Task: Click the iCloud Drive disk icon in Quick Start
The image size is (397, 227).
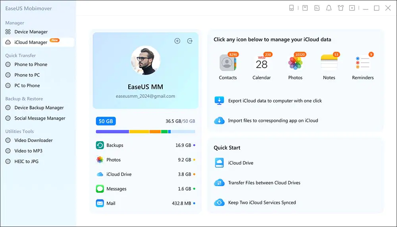Action: point(219,163)
